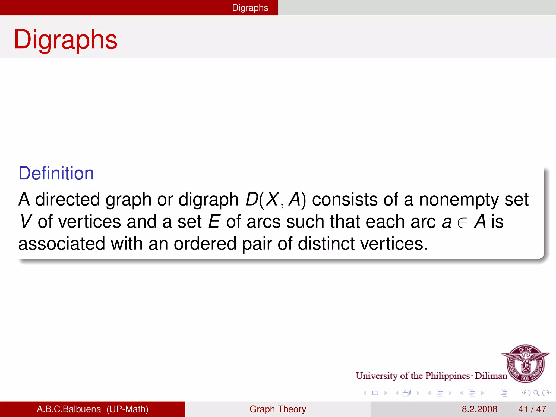Screen dimensions: 556x417
Task: Click the presentation outline bars icon
Action: pos(504,393)
